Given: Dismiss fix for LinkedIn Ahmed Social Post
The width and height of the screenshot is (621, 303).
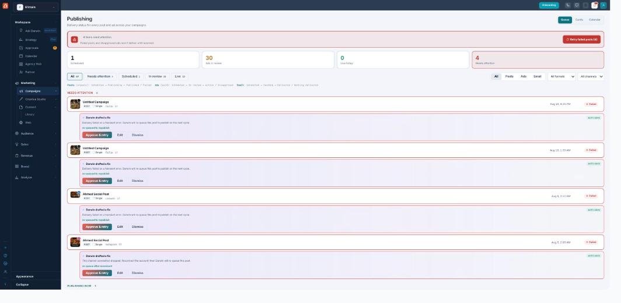Looking at the screenshot, I should 137,227.
